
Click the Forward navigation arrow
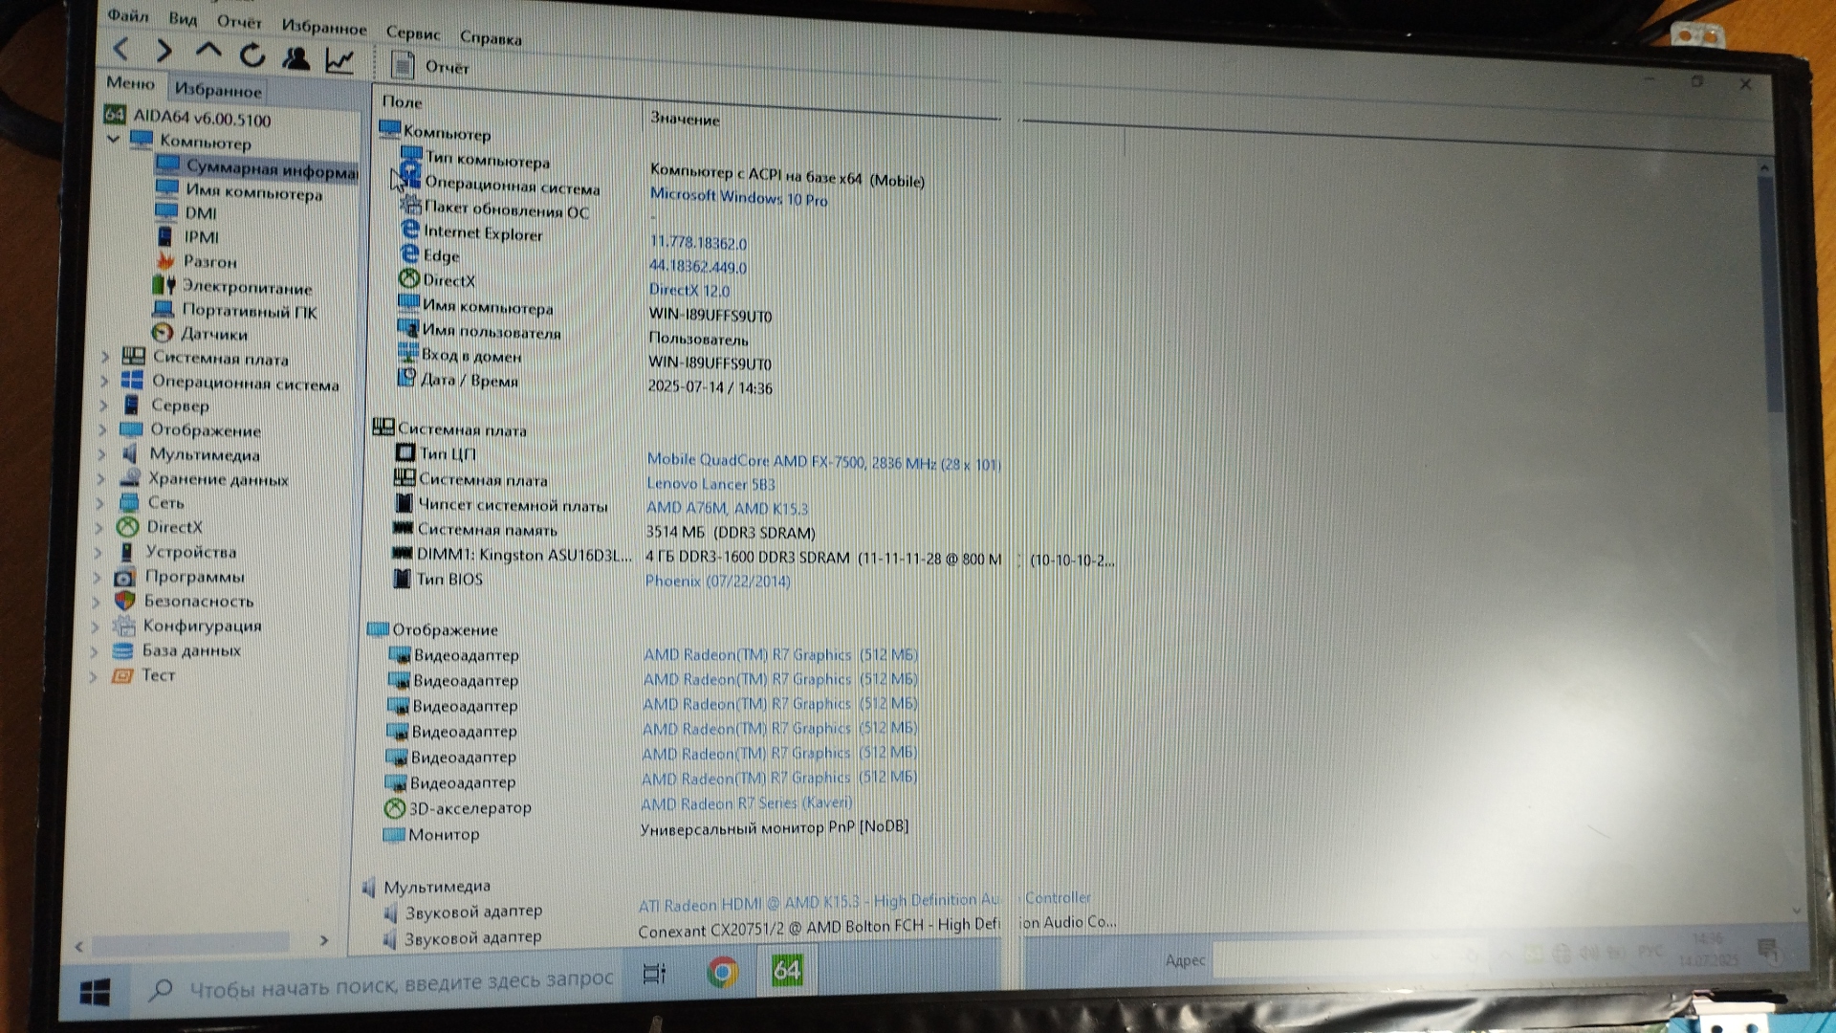click(x=164, y=51)
